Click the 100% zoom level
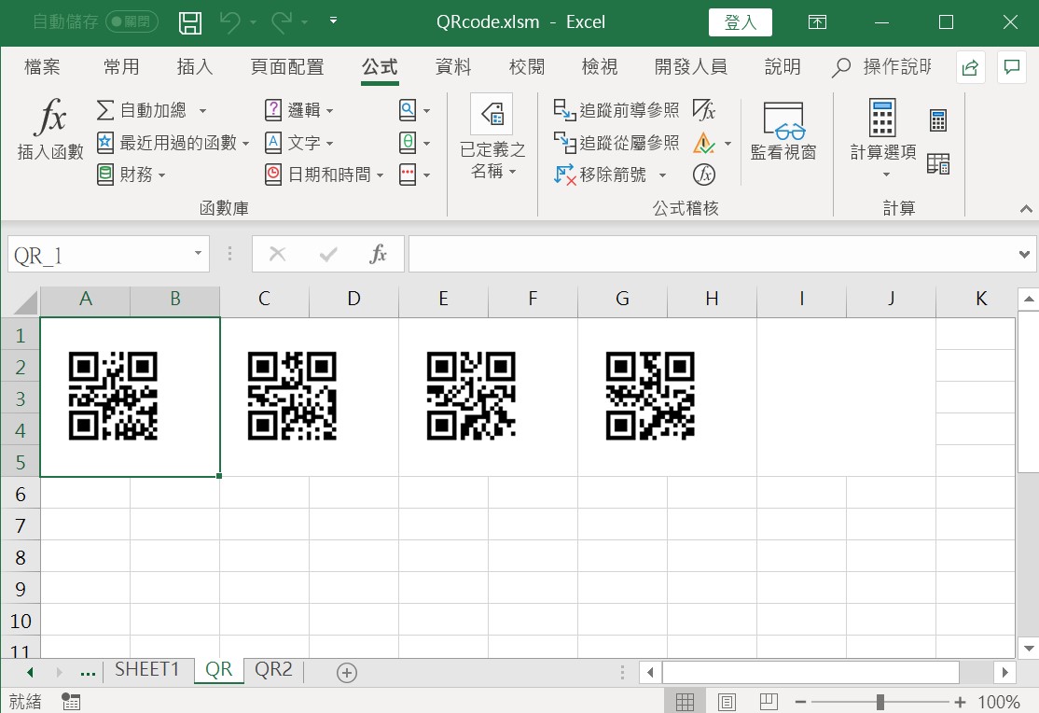This screenshot has height=713, width=1039. pos(999,702)
